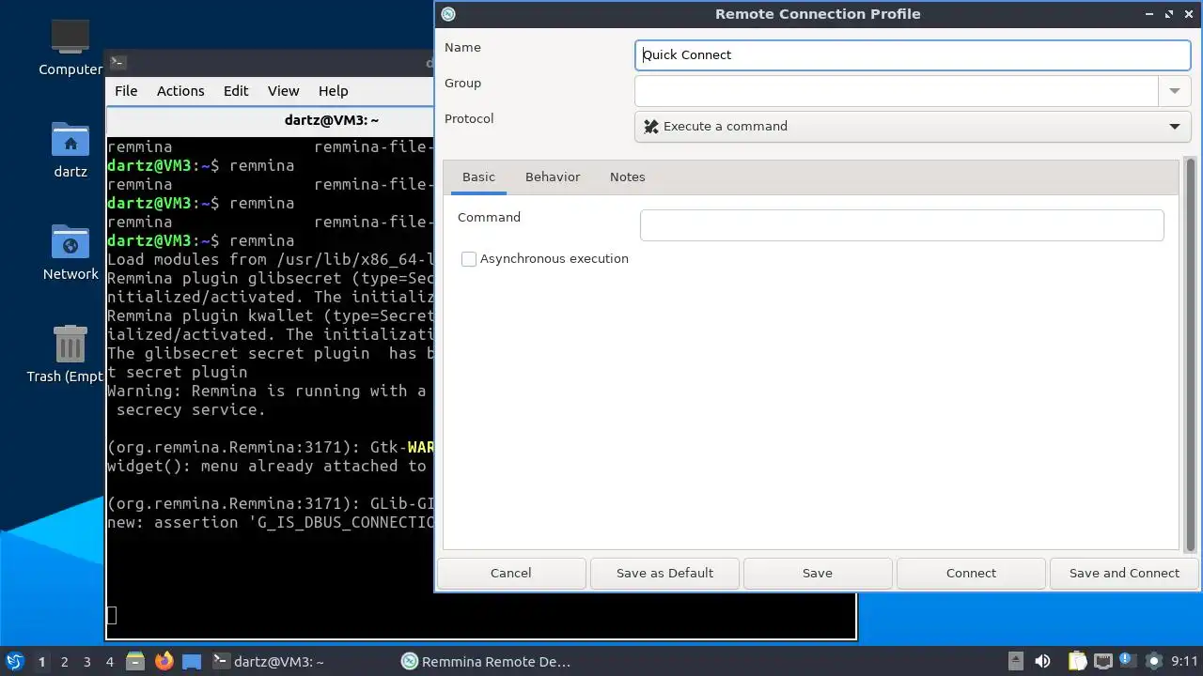Click the Name field with Quick Connect

pos(913,54)
